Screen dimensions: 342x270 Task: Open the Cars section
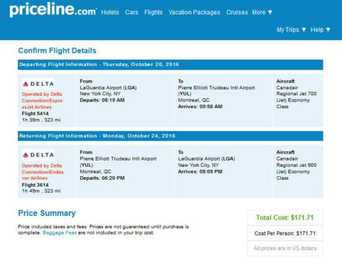click(132, 12)
